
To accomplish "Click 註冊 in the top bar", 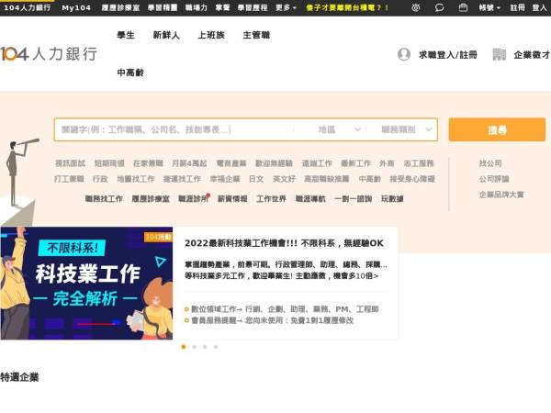I will [x=517, y=7].
